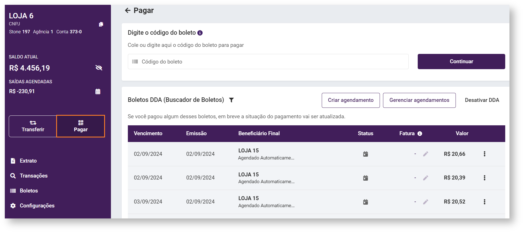This screenshot has width=523, height=232.
Task: Open more options for the R$ 20,39 boleto
Action: 484,178
